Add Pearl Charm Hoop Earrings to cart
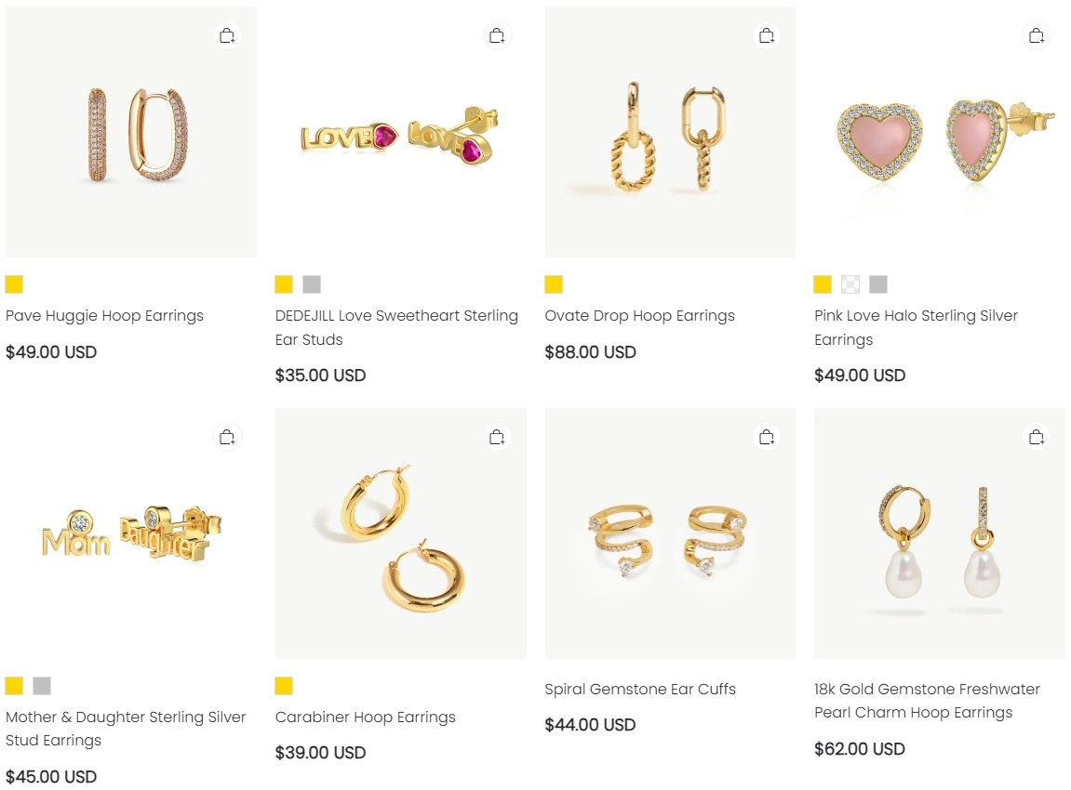 [x=1037, y=436]
